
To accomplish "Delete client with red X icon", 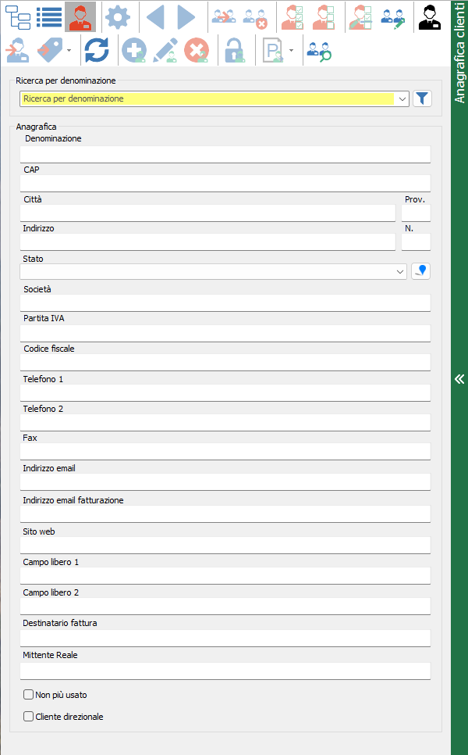I will [196, 50].
